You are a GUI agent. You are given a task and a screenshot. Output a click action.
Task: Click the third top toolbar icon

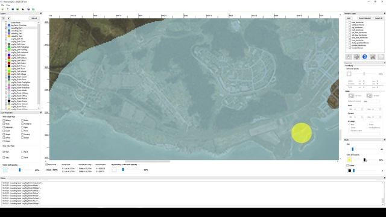[x=13, y=9]
